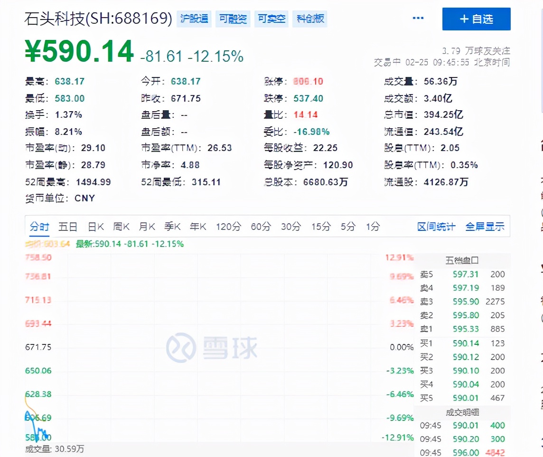This screenshot has height=457, width=543.
Task: Click the 流通值 value 243.54亿
Action: click(443, 132)
